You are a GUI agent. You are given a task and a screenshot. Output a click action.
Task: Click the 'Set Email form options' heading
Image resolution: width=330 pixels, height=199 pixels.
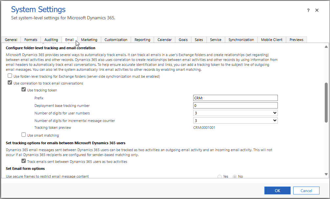point(25,169)
